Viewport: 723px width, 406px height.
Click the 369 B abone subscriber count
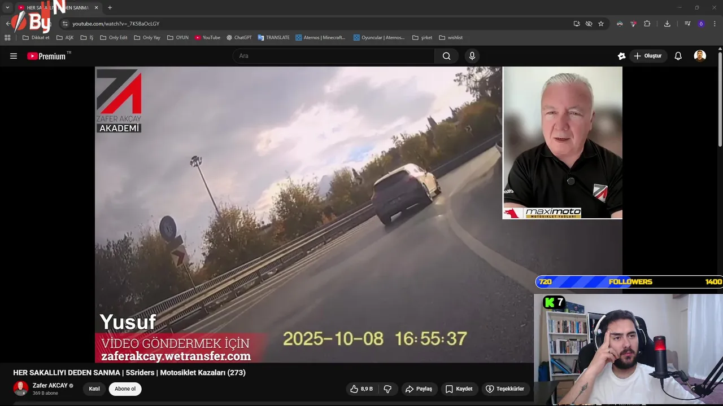pyautogui.click(x=45, y=393)
